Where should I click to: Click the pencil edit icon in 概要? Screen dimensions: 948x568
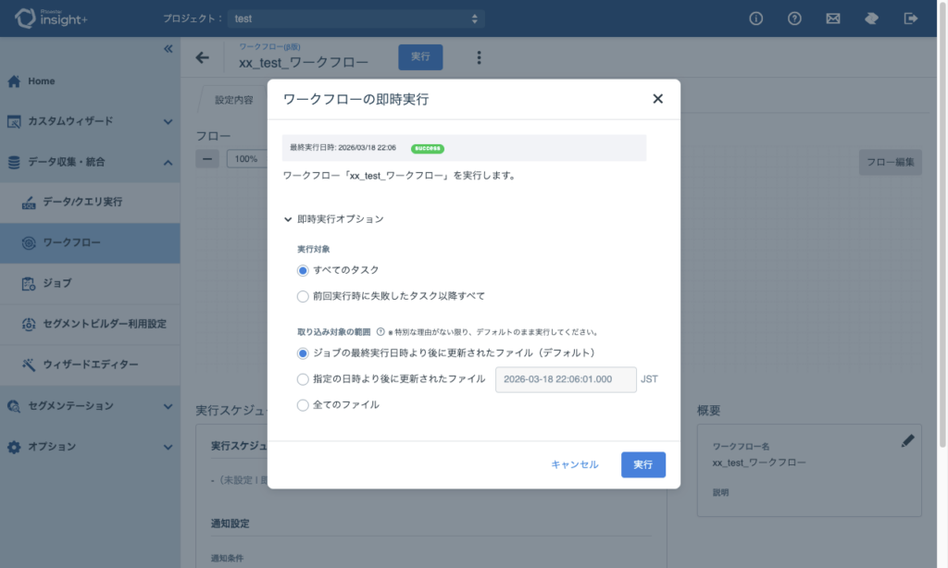(x=907, y=441)
